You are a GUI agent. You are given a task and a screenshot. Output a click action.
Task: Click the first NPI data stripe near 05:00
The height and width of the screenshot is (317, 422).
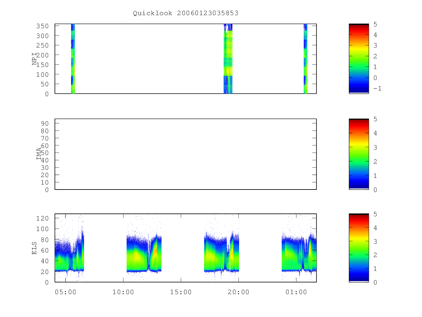pos(73,58)
